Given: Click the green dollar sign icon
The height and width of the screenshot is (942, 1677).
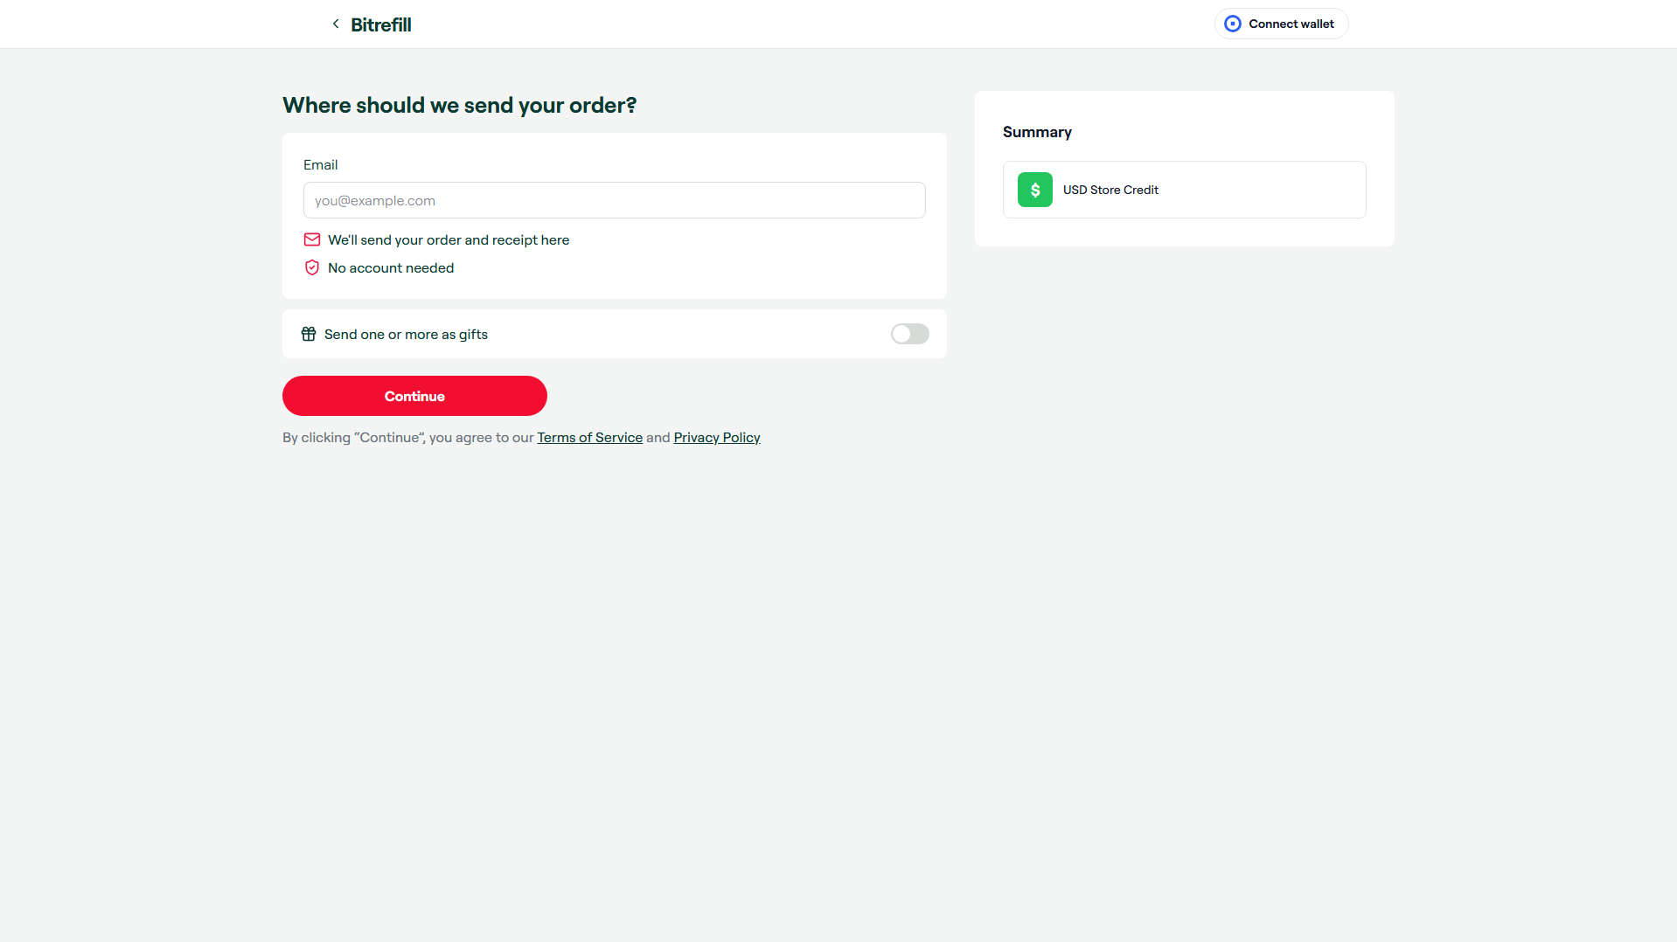Looking at the screenshot, I should click(x=1035, y=190).
